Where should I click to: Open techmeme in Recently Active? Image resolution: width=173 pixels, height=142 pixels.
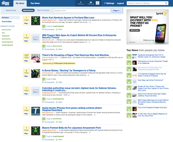click(6, 39)
